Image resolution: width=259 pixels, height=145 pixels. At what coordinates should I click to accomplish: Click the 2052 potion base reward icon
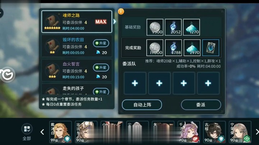click(x=173, y=27)
